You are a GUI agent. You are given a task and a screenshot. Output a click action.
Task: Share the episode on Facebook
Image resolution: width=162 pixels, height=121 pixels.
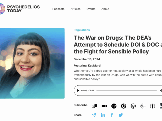point(112,115)
